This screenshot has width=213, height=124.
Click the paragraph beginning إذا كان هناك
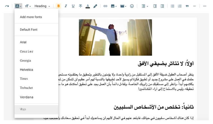click(119, 118)
